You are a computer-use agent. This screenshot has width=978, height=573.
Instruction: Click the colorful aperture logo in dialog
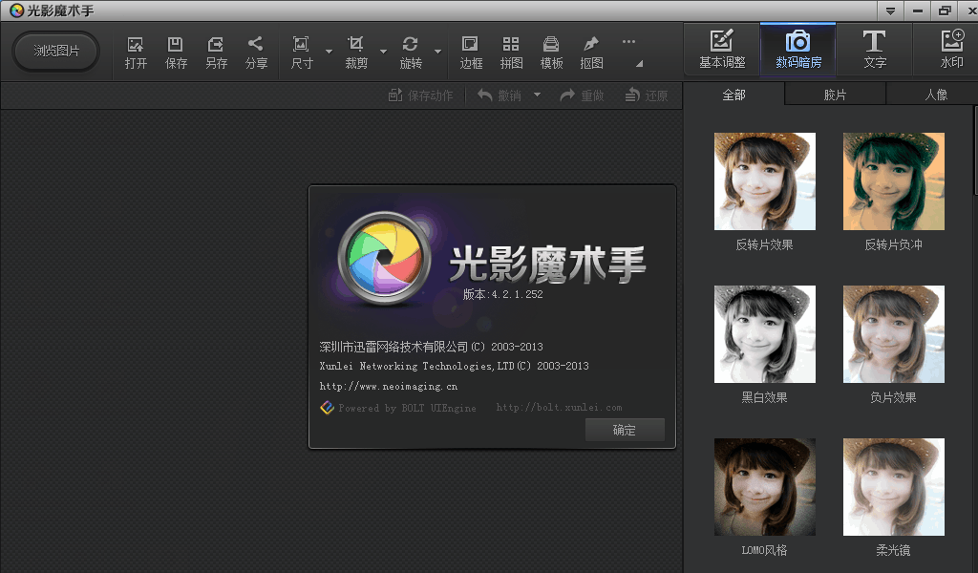coord(384,258)
